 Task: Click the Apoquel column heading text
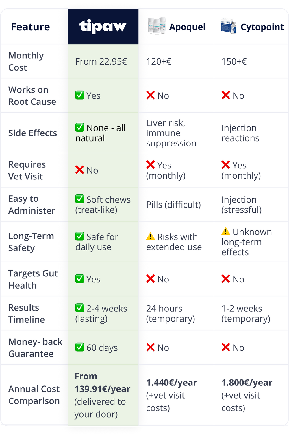pos(187,27)
